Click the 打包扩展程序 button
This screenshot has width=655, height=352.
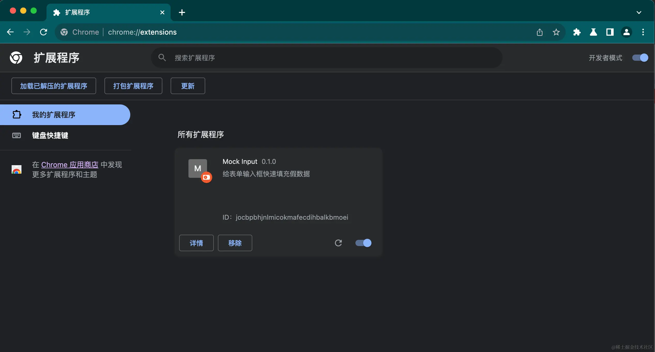click(133, 86)
